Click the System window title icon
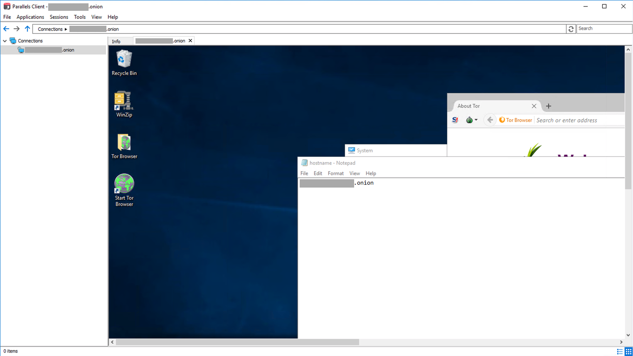 [352, 151]
